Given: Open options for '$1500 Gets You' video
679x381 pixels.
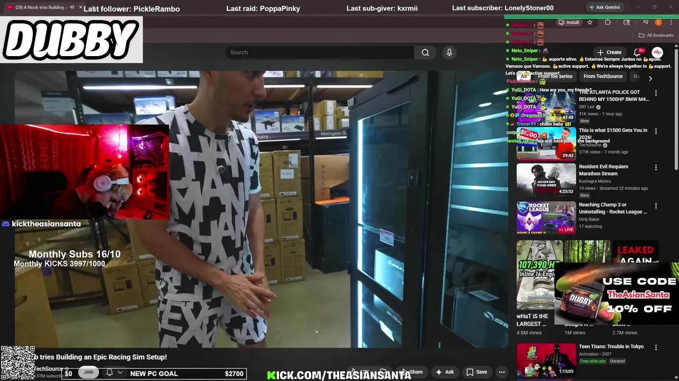Looking at the screenshot, I should tap(656, 131).
